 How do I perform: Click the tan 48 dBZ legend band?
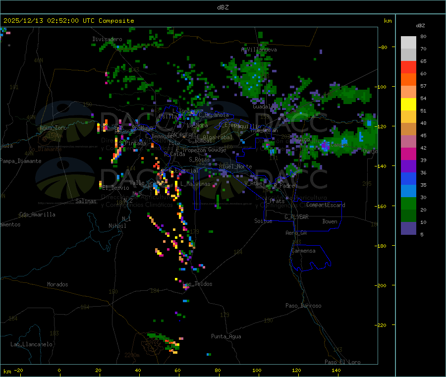click(x=408, y=129)
